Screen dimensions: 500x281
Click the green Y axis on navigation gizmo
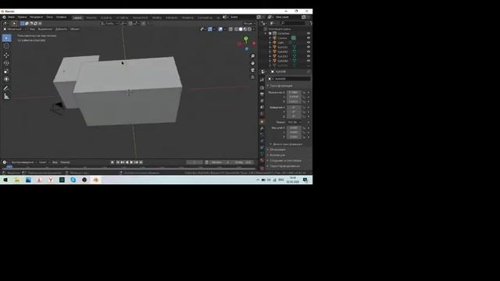tap(246, 38)
